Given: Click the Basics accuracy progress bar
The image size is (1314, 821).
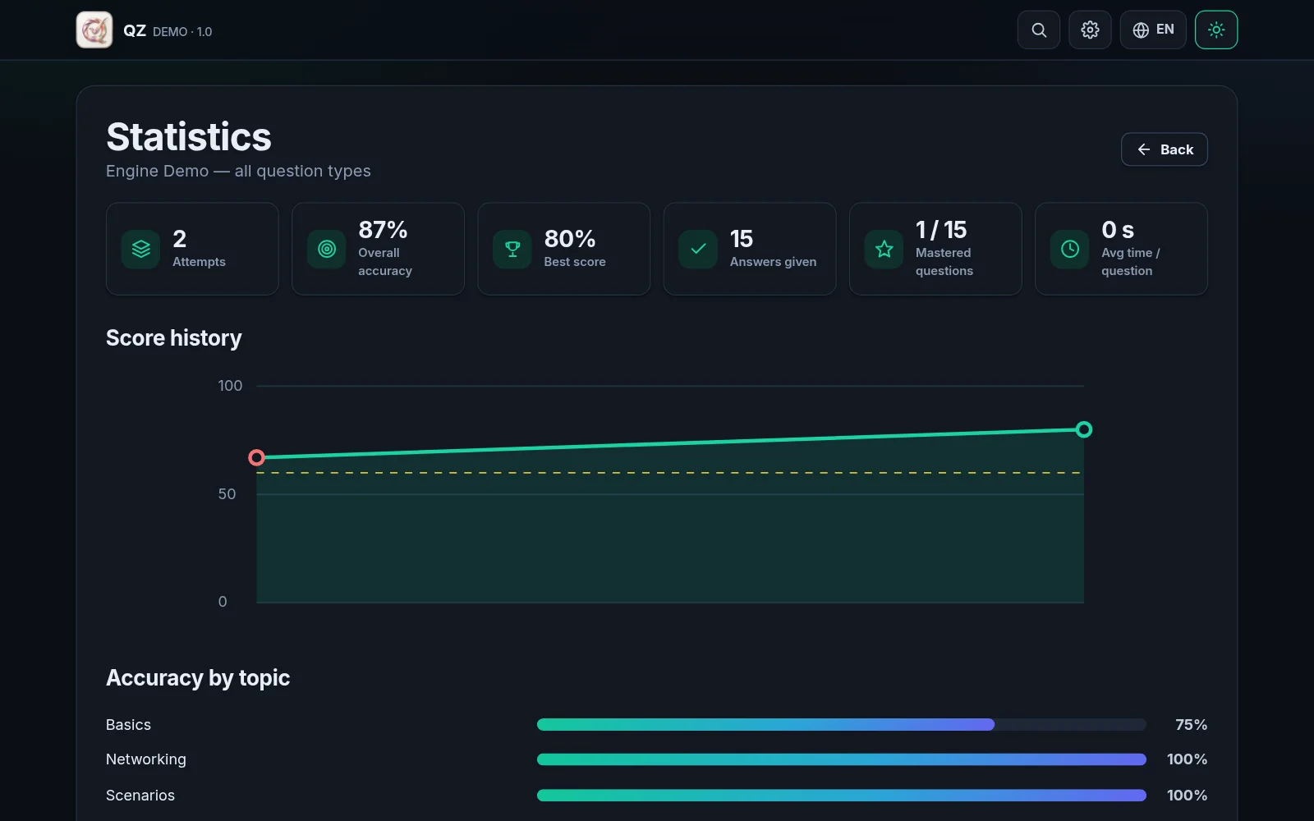Looking at the screenshot, I should click(x=842, y=725).
